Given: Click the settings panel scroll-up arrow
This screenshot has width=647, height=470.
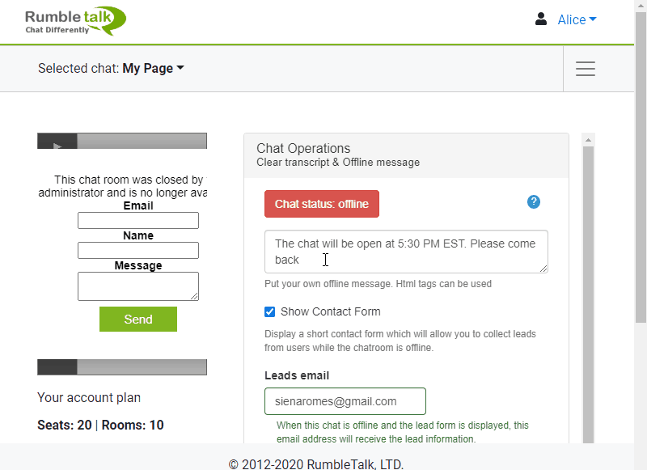Looking at the screenshot, I should pyautogui.click(x=589, y=140).
